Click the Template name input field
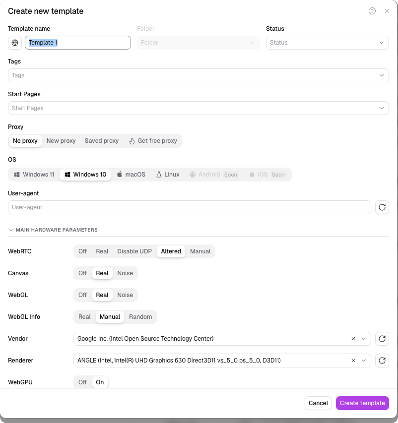This screenshot has width=398, height=423. point(78,43)
